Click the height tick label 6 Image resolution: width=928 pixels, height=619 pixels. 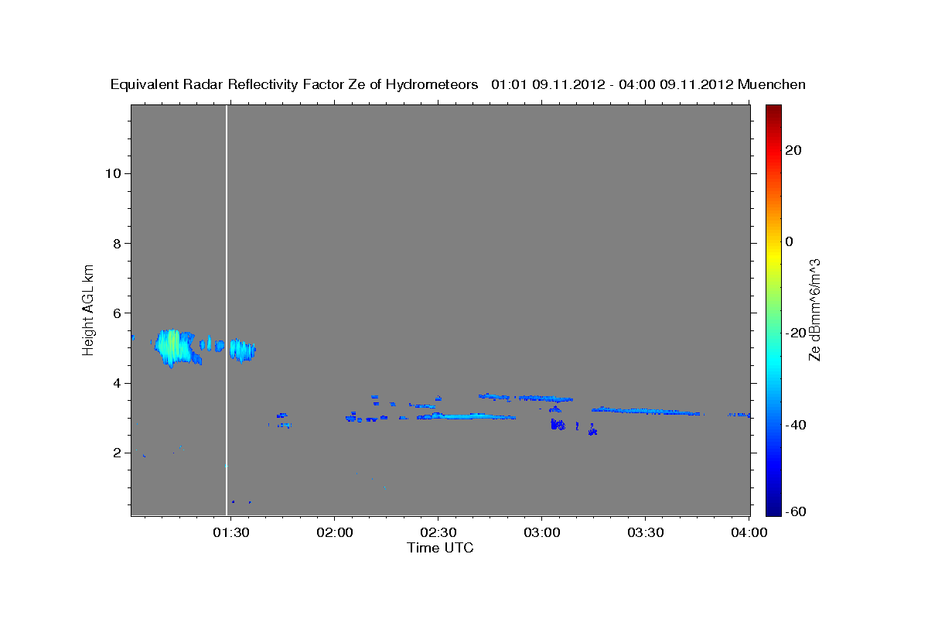(118, 313)
